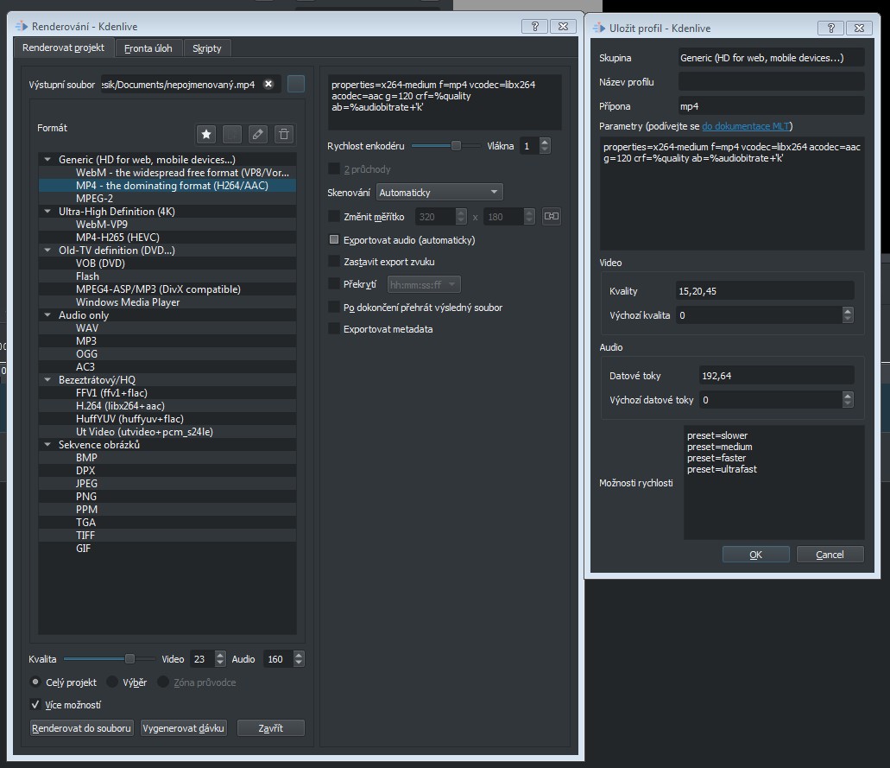Toggle the aspect ratio link icon
Viewport: 890px width, 768px height.
click(x=551, y=217)
